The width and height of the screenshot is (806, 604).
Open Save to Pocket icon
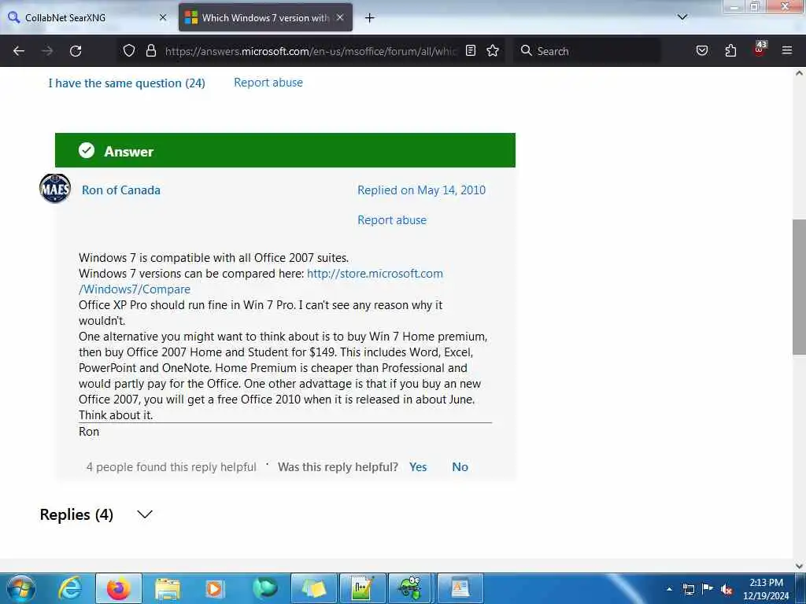[701, 50]
